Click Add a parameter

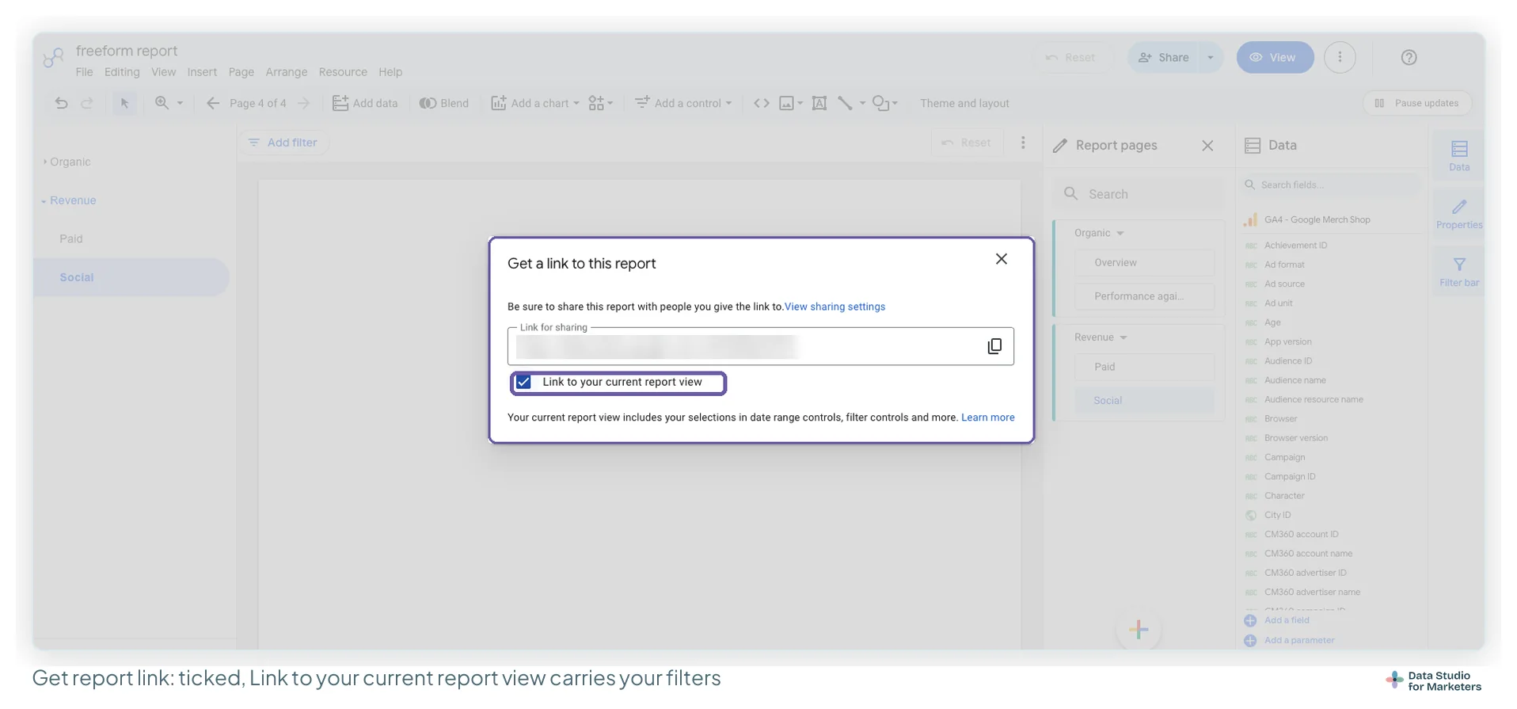click(1289, 640)
